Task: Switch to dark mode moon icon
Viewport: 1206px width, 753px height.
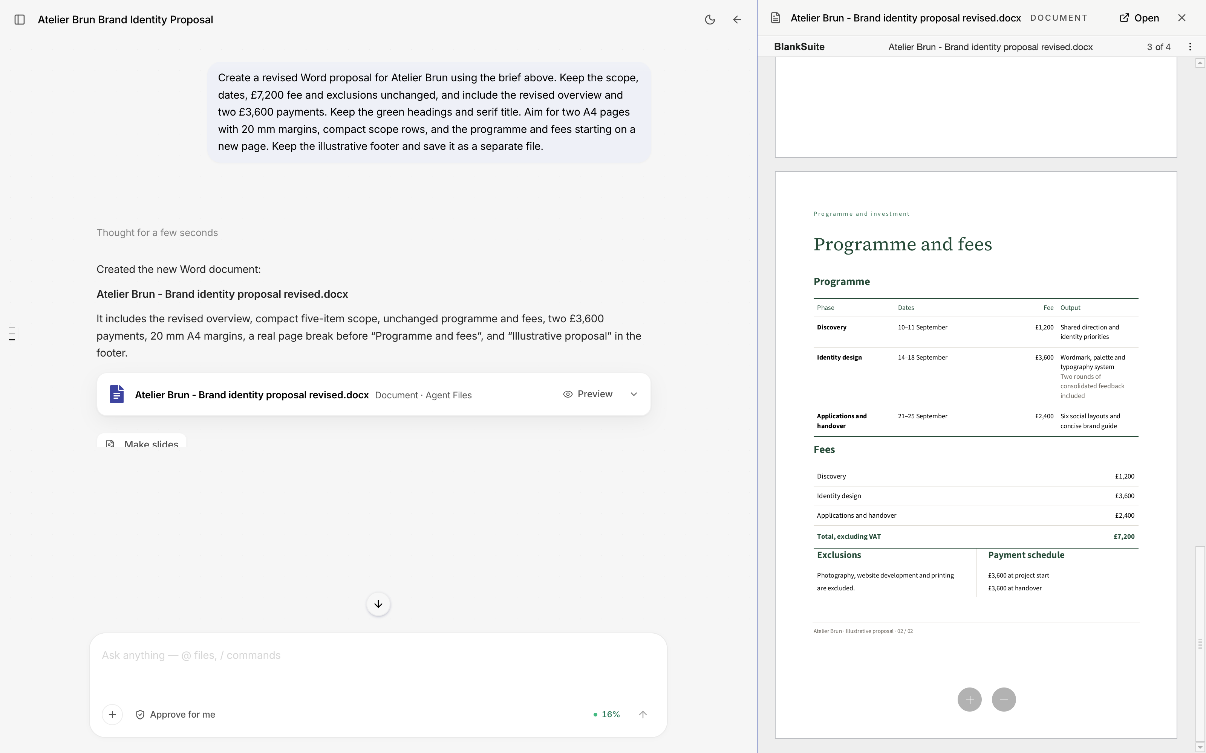Action: point(710,20)
